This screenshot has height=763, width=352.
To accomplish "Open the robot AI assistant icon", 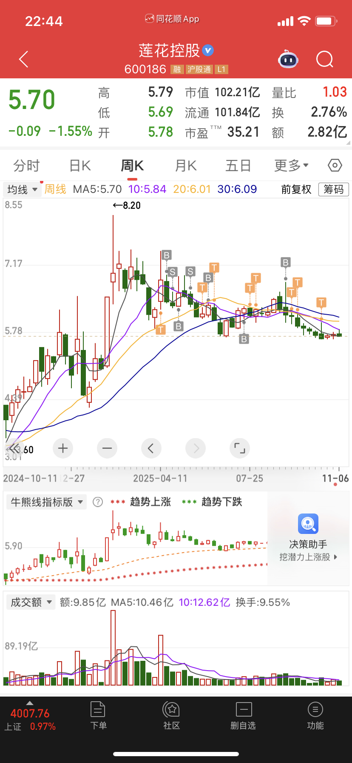I will point(288,59).
